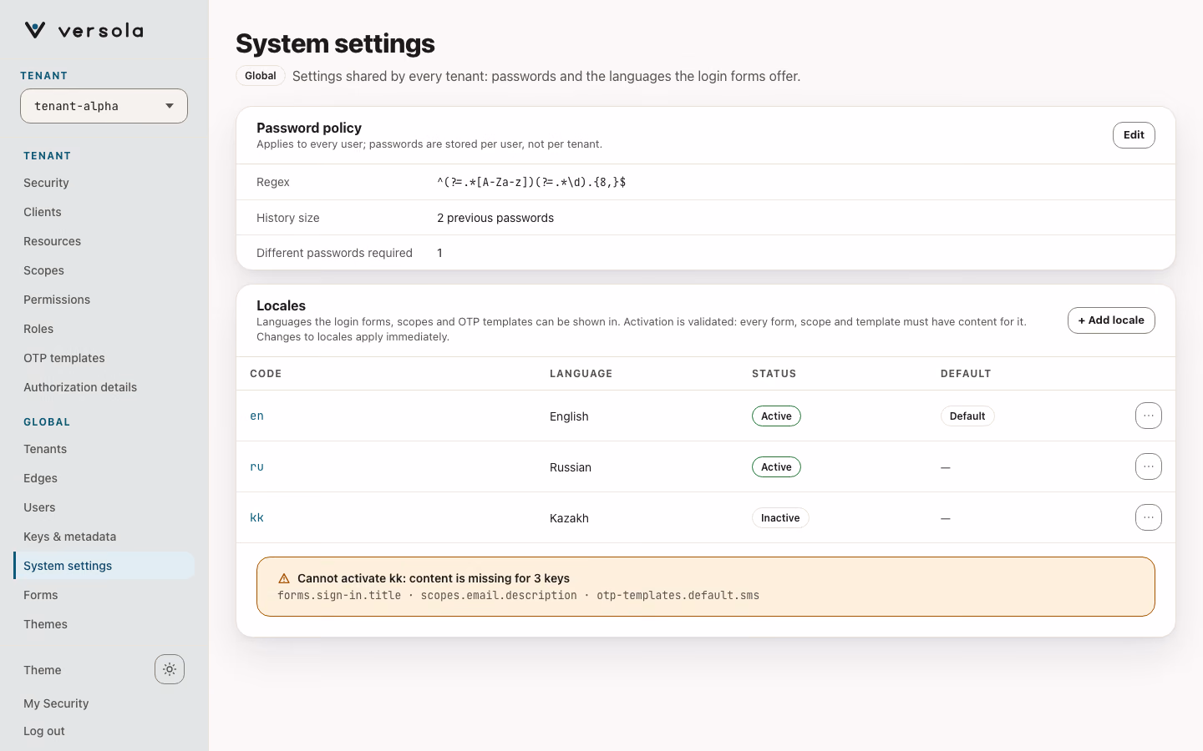Click the DEFAULT column header
Image resolution: width=1203 pixels, height=751 pixels.
coord(966,374)
